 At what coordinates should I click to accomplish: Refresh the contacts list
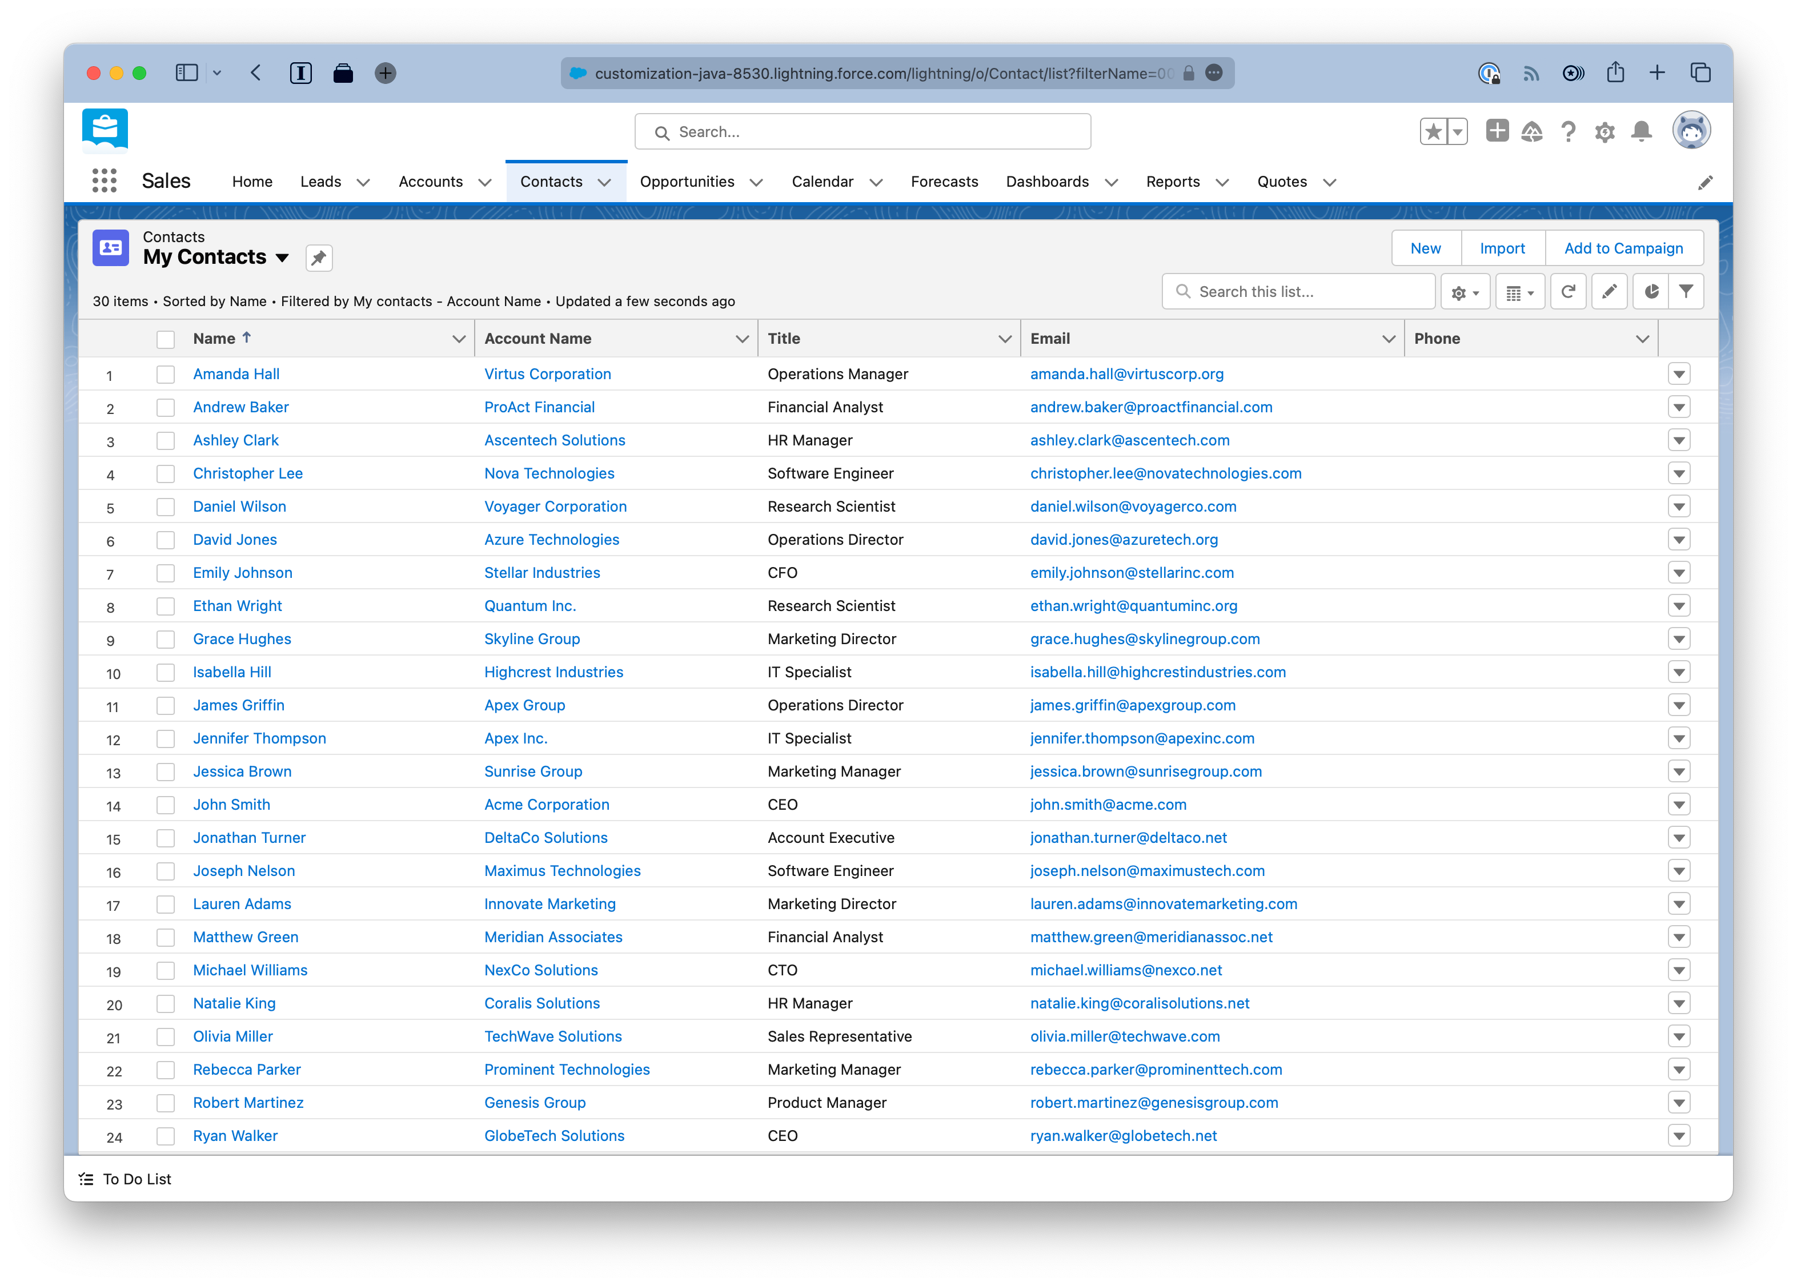point(1568,291)
